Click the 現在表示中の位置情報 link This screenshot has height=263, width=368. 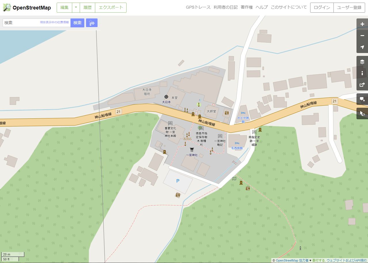pyautogui.click(x=54, y=22)
